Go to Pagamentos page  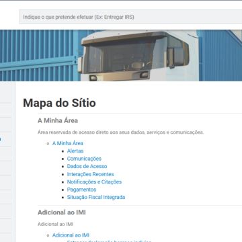(81, 190)
